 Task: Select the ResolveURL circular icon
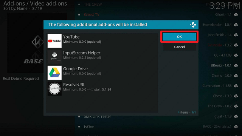click(x=54, y=88)
